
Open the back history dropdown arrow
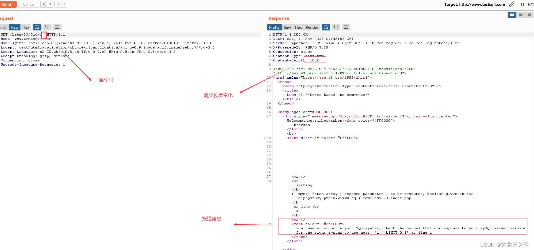pos(50,4)
